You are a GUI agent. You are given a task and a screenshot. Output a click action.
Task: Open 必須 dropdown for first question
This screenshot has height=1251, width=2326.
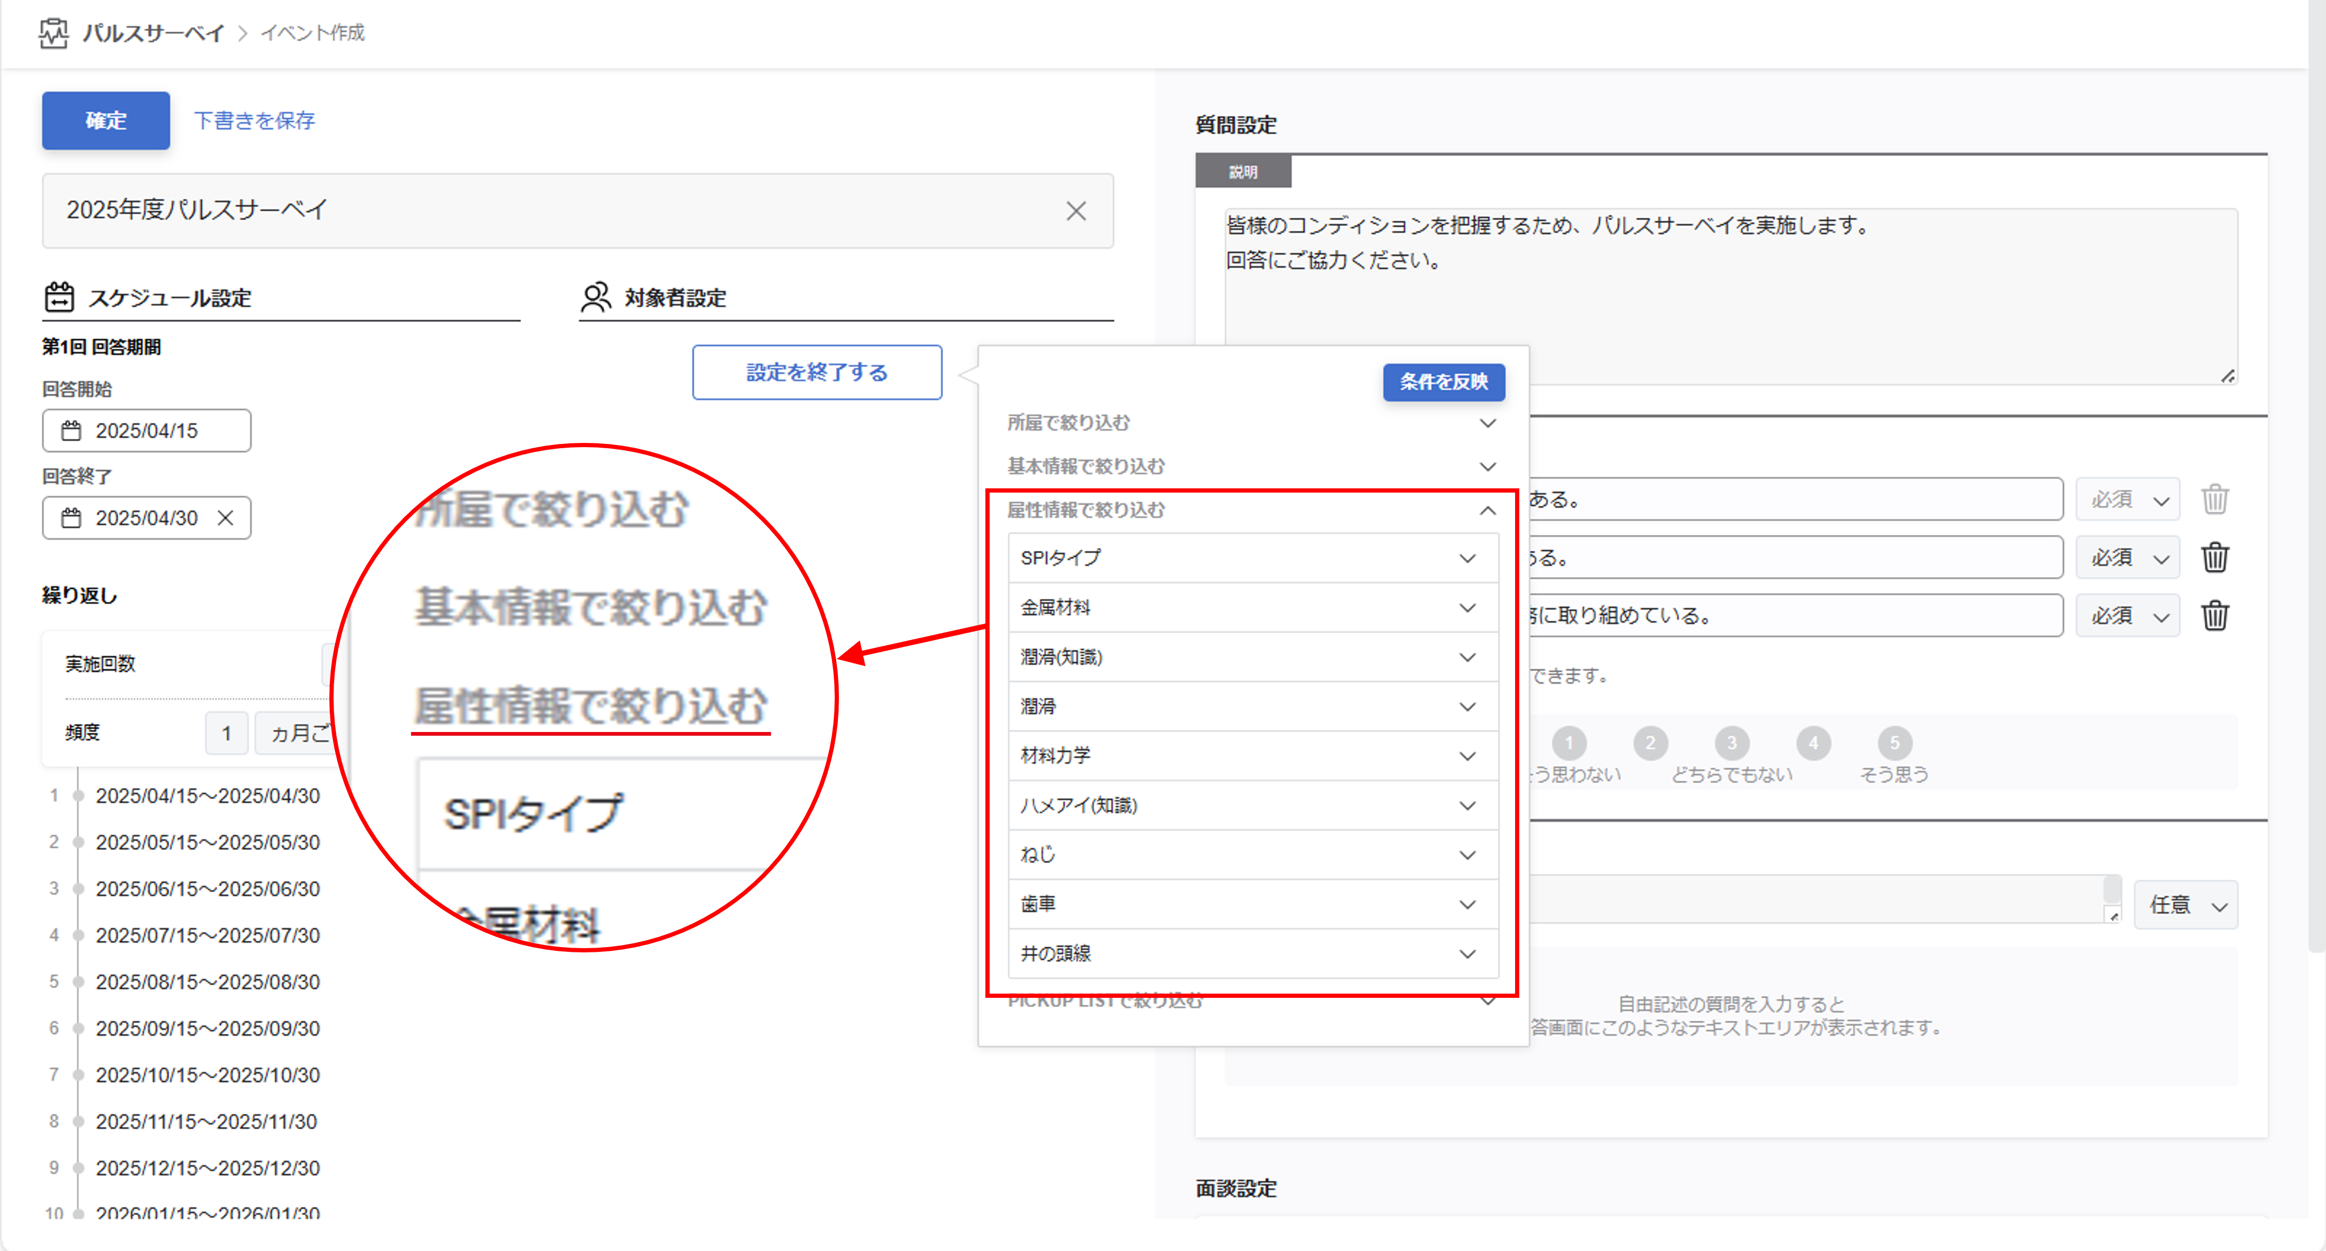[x=2128, y=499]
